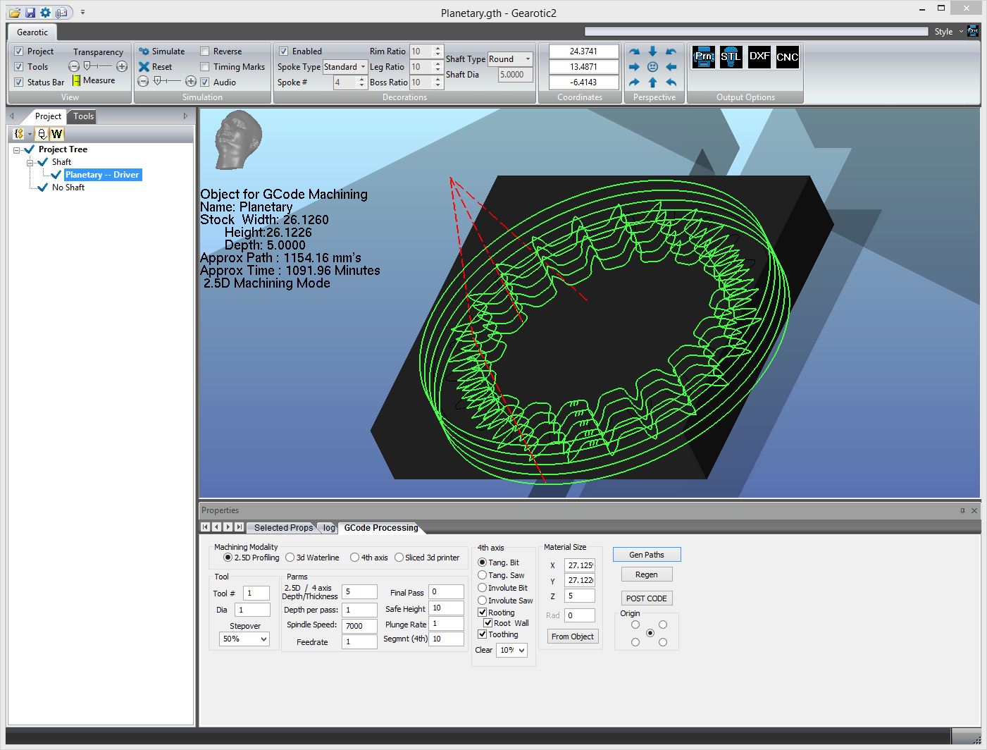Toggle the Audio checkbox off
This screenshot has height=750, width=987.
point(205,82)
